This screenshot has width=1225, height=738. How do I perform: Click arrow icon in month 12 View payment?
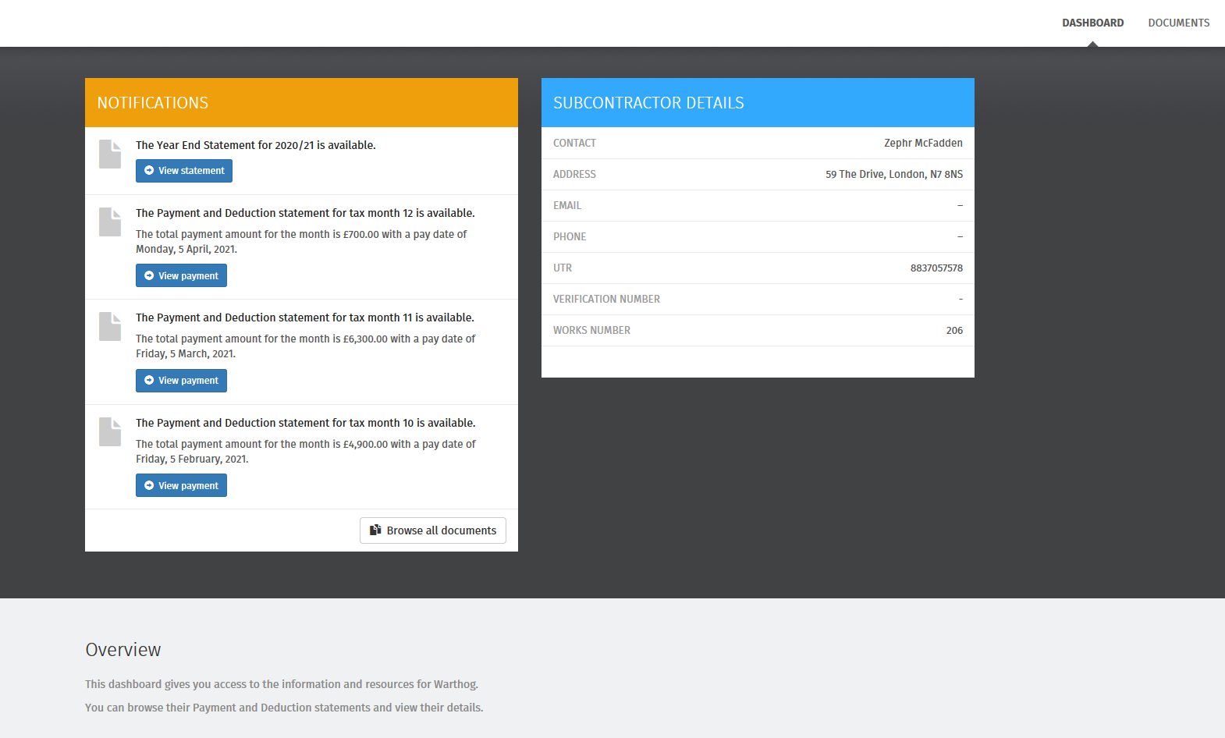click(x=149, y=275)
